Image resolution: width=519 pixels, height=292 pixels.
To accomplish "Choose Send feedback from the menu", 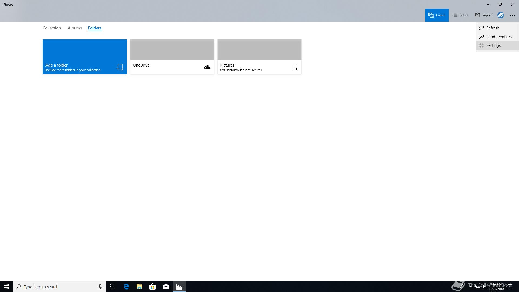I will click(x=497, y=37).
